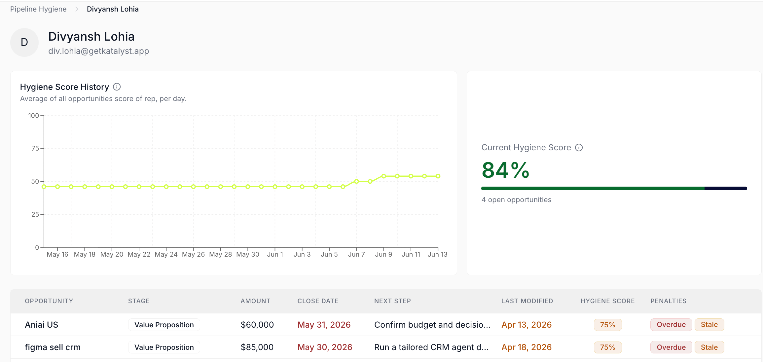Sort by the STAGE column header
The width and height of the screenshot is (763, 362).
[139, 301]
